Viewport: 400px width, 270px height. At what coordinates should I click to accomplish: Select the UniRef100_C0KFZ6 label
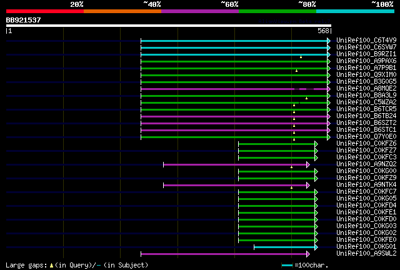[366, 144]
